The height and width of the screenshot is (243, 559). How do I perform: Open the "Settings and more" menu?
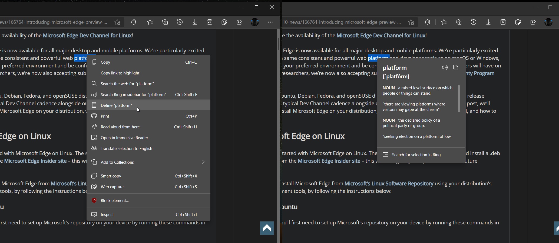coord(270,22)
